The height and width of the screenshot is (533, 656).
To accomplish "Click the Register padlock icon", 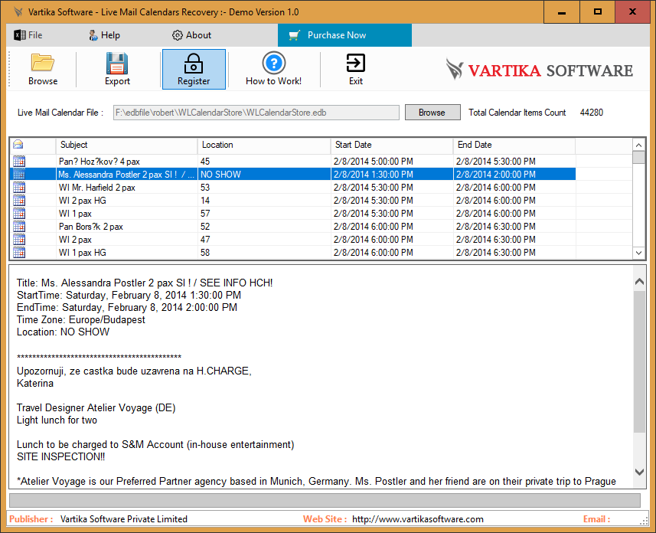I will pos(194,64).
